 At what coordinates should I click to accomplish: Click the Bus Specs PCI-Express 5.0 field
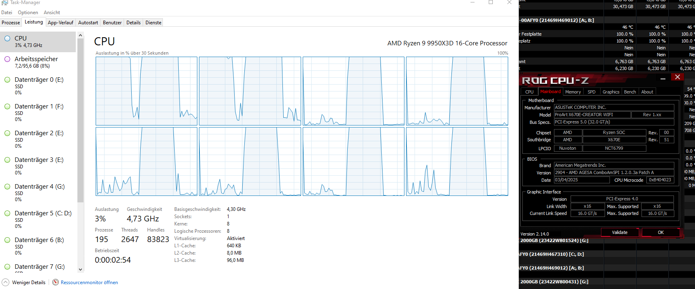(614, 122)
